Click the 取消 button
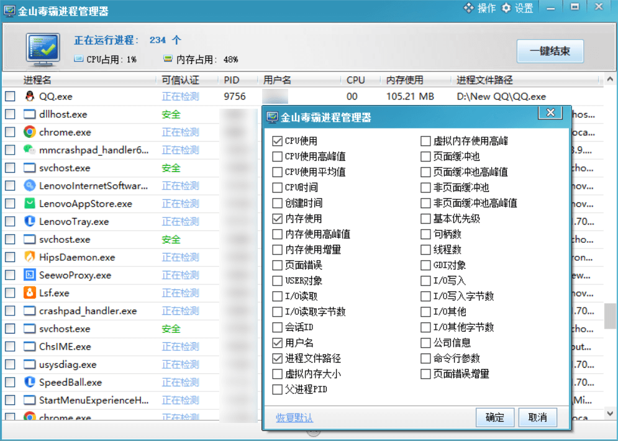 [538, 417]
